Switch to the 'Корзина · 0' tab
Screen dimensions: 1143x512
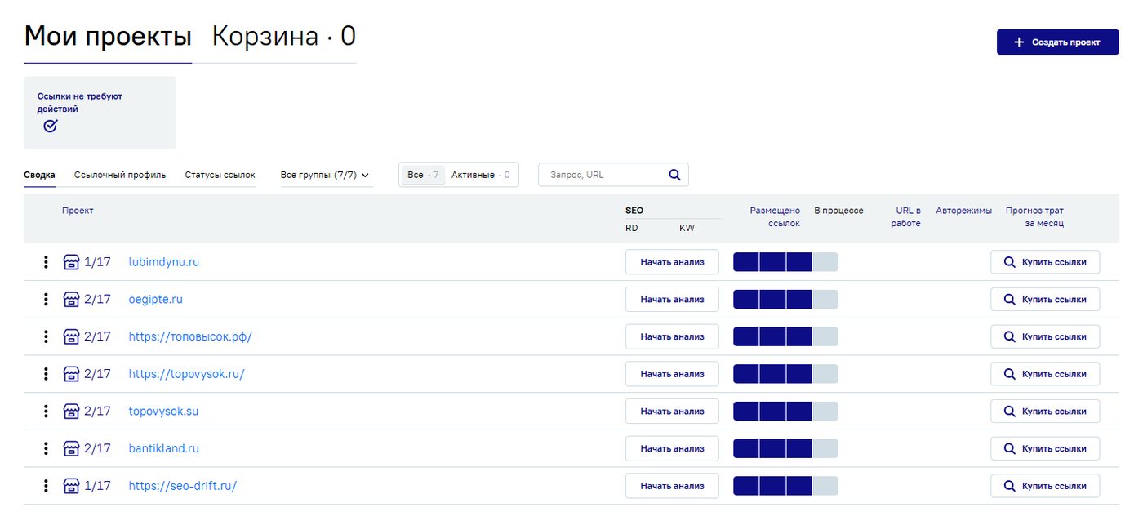[x=283, y=37]
